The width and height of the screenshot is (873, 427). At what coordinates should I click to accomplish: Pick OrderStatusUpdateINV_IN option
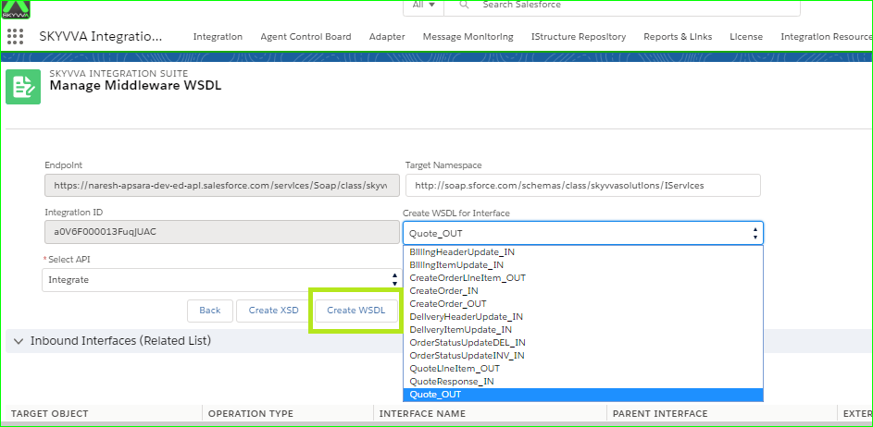point(583,355)
